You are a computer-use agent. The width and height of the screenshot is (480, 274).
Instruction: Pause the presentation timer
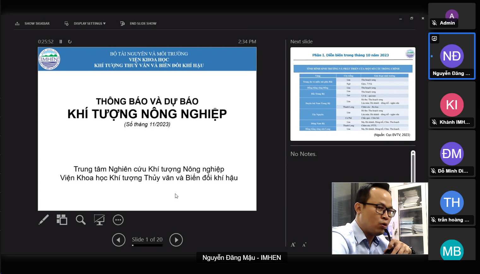coord(61,42)
